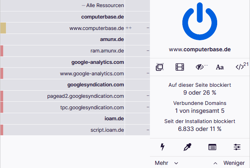Click yellow rule cell for www.computerbase.de
Image resolution: width=250 pixels, height=168 pixels.
click(x=3, y=28)
